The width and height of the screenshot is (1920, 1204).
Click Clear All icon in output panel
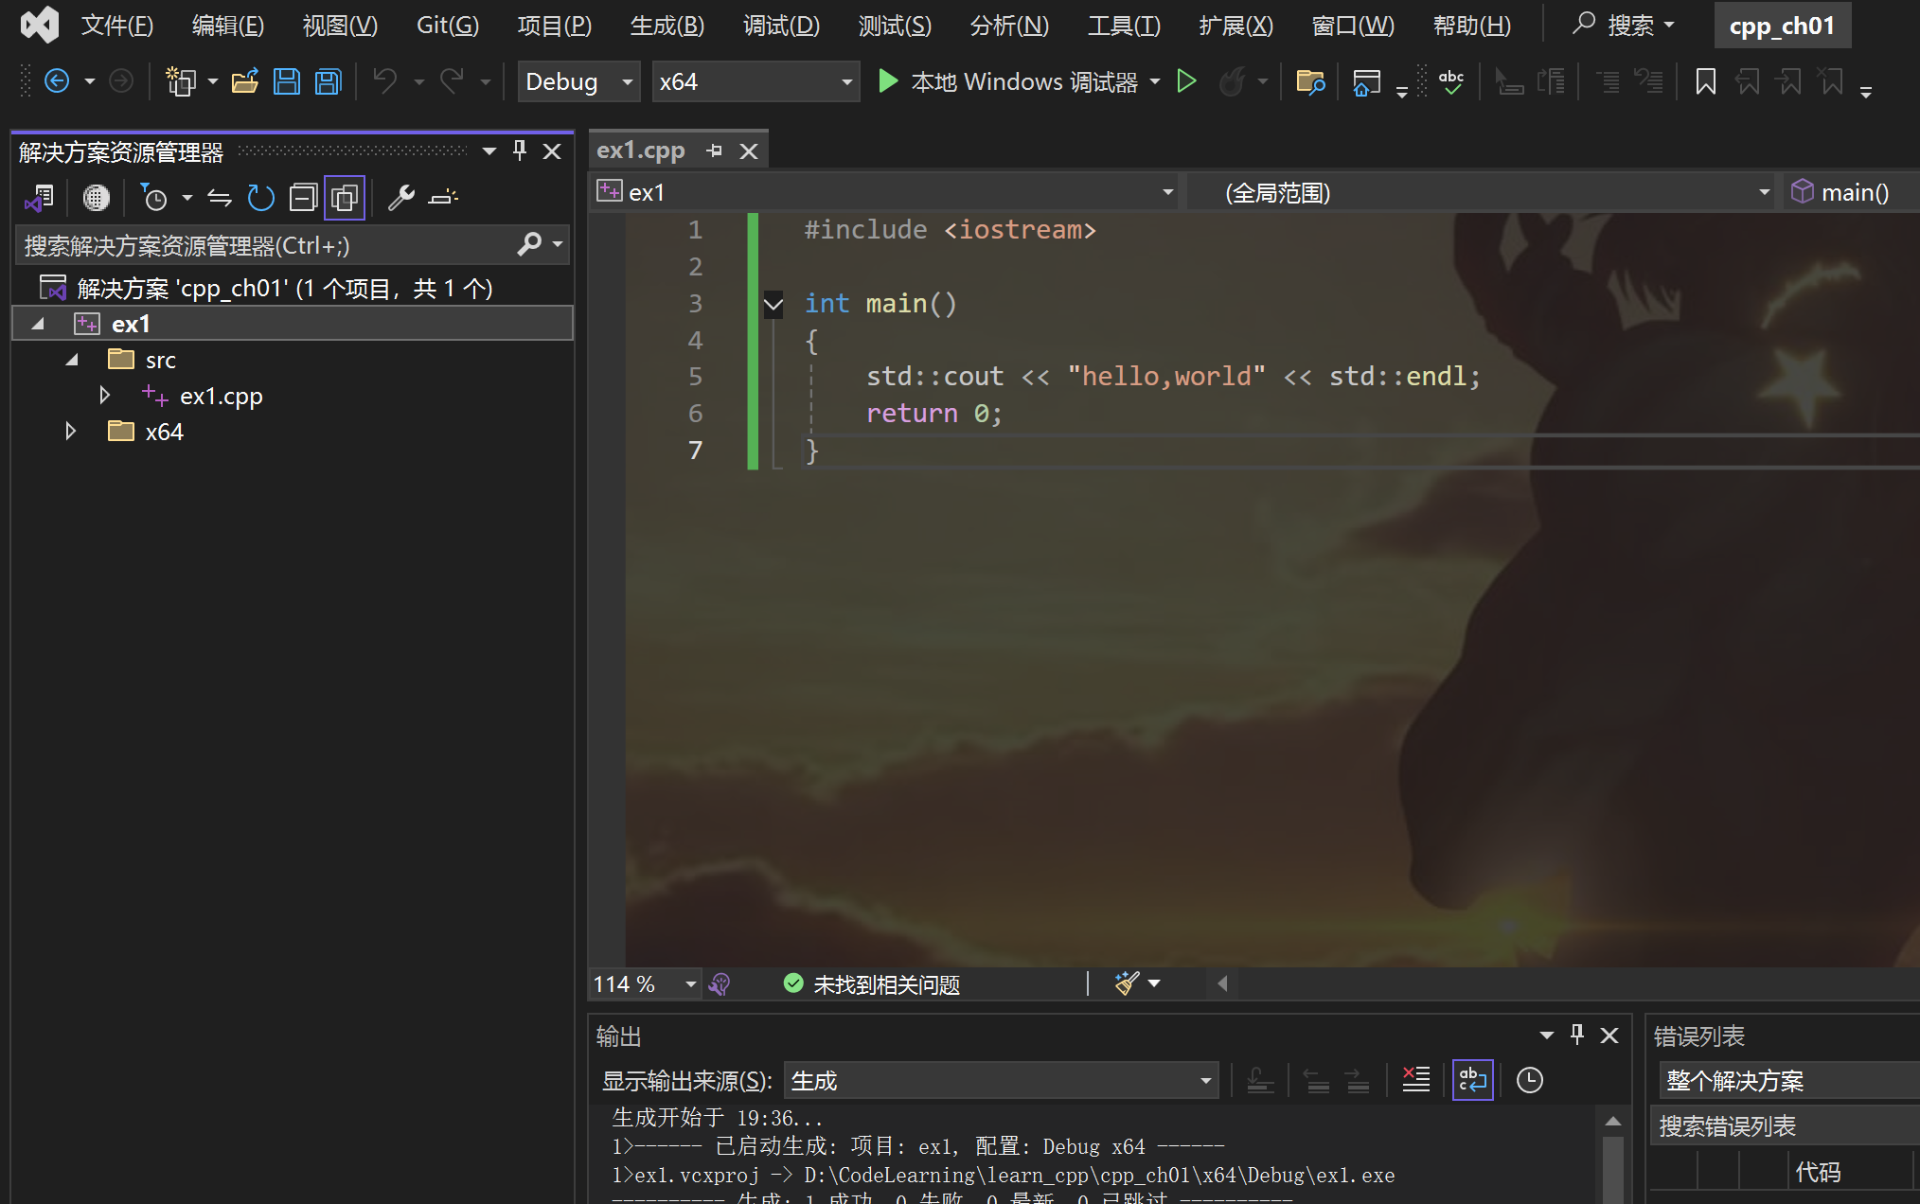(1416, 1080)
